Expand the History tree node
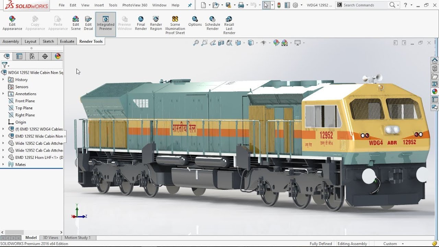Viewport: 439px width, 247px height. coord(3,80)
